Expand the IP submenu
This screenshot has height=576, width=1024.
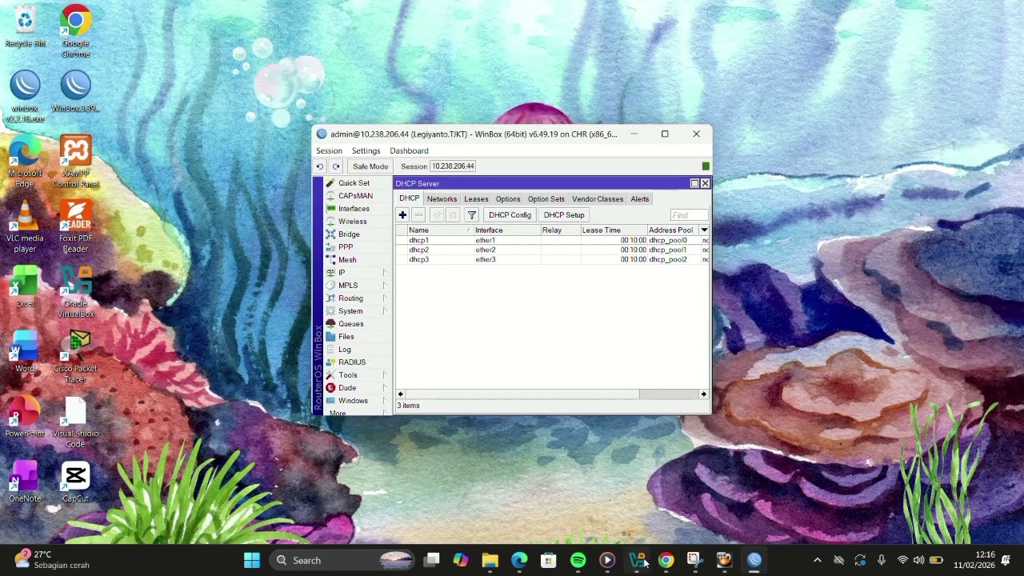pos(385,273)
